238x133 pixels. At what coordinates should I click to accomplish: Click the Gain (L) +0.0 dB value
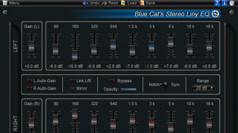(31, 66)
